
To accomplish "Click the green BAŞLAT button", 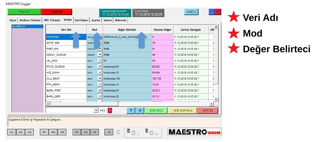I will pos(24,12).
